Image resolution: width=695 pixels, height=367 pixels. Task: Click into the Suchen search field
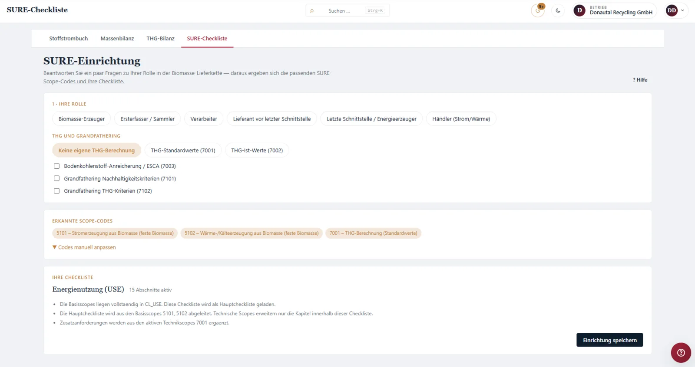pos(347,10)
